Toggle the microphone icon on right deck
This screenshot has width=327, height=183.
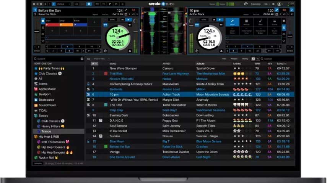277,10
